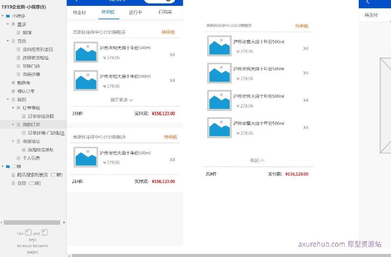391x257 pixels.
Task: Click the sidebar scrollbar right arrow
Action: [64, 222]
